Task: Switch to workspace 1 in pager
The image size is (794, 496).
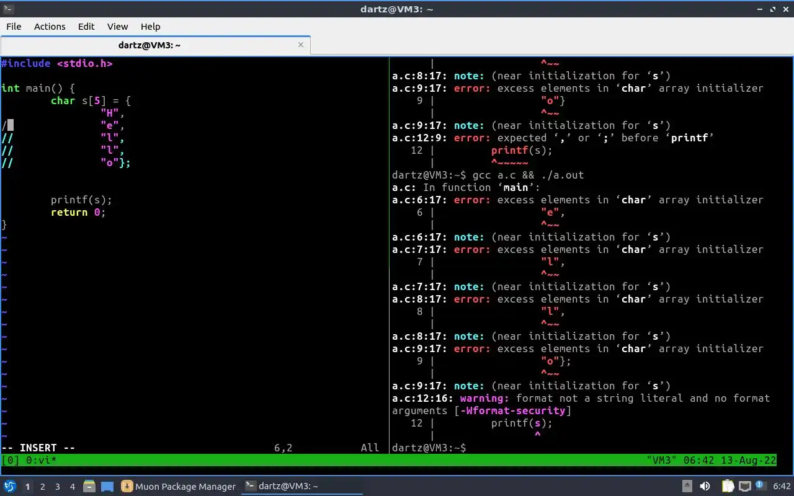Action: [27, 487]
